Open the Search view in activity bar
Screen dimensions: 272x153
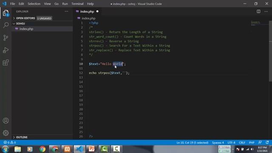6,25
